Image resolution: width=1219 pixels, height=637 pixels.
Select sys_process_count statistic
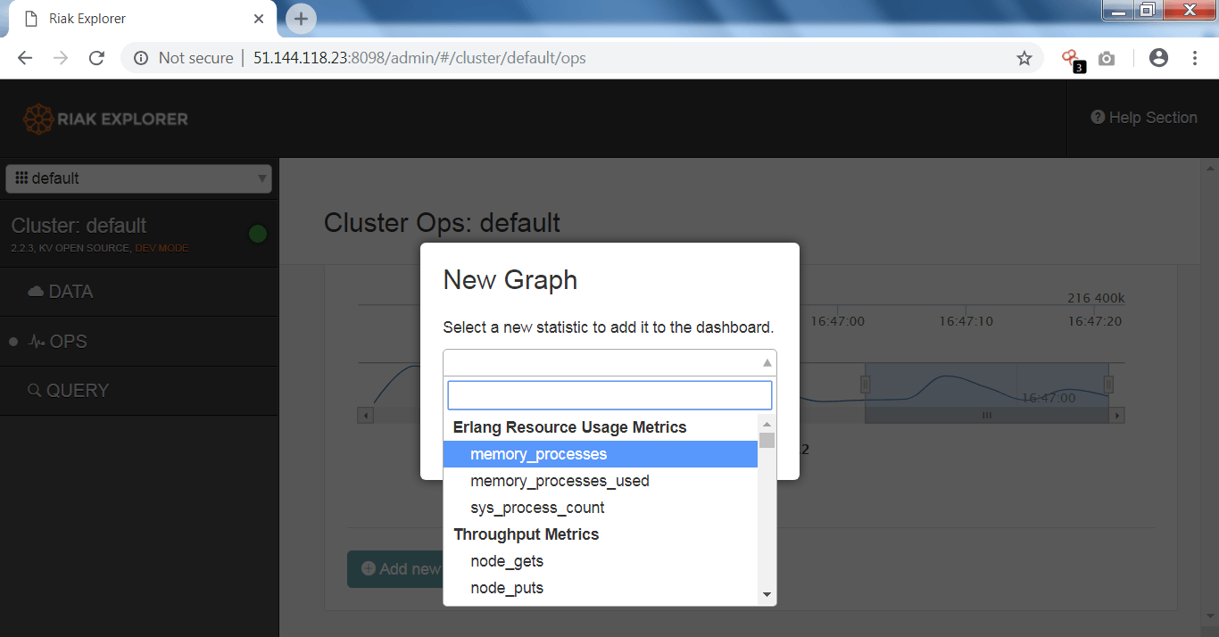(x=601, y=508)
